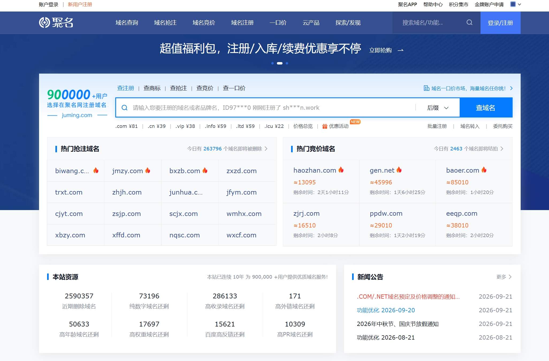Open the 后缀 suffix dropdown
Viewport: 549px width, 361px height.
pos(438,108)
